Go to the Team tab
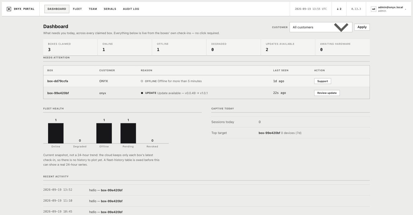Viewport: 413px width, 215px height. click(x=93, y=9)
